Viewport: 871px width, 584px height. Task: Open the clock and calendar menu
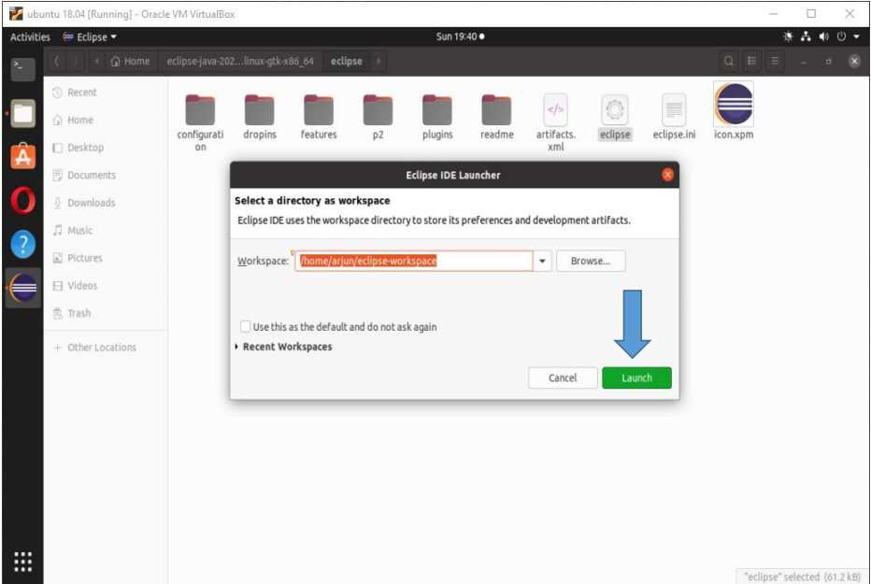click(460, 36)
